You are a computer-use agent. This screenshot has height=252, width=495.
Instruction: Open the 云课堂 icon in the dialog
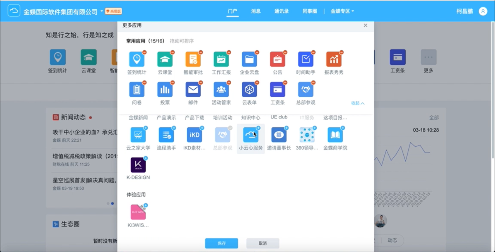click(x=165, y=59)
